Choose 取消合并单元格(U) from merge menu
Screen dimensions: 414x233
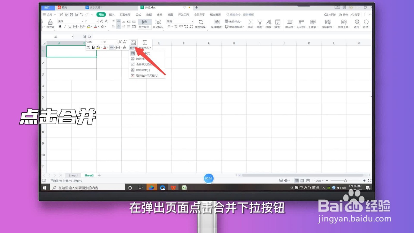point(147,76)
